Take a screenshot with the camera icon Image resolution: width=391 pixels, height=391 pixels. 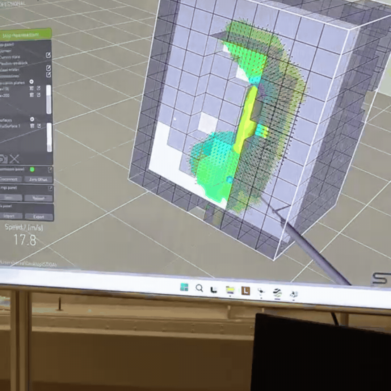click(x=3, y=159)
